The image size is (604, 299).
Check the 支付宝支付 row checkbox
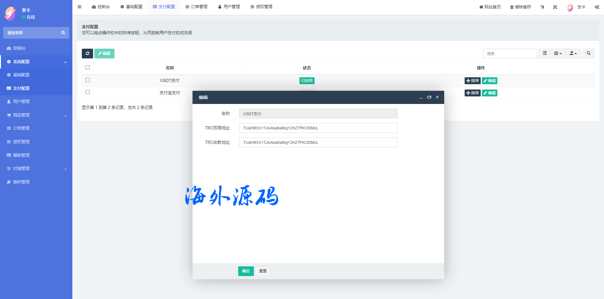point(87,92)
